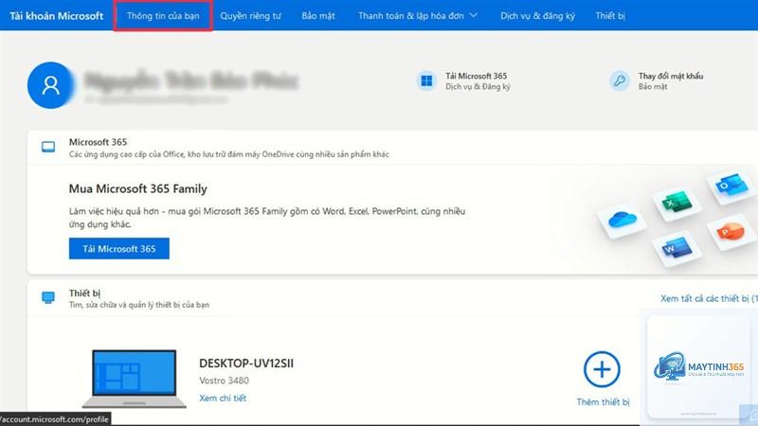Open Dịch vụ & đăng ký tab

click(x=537, y=16)
